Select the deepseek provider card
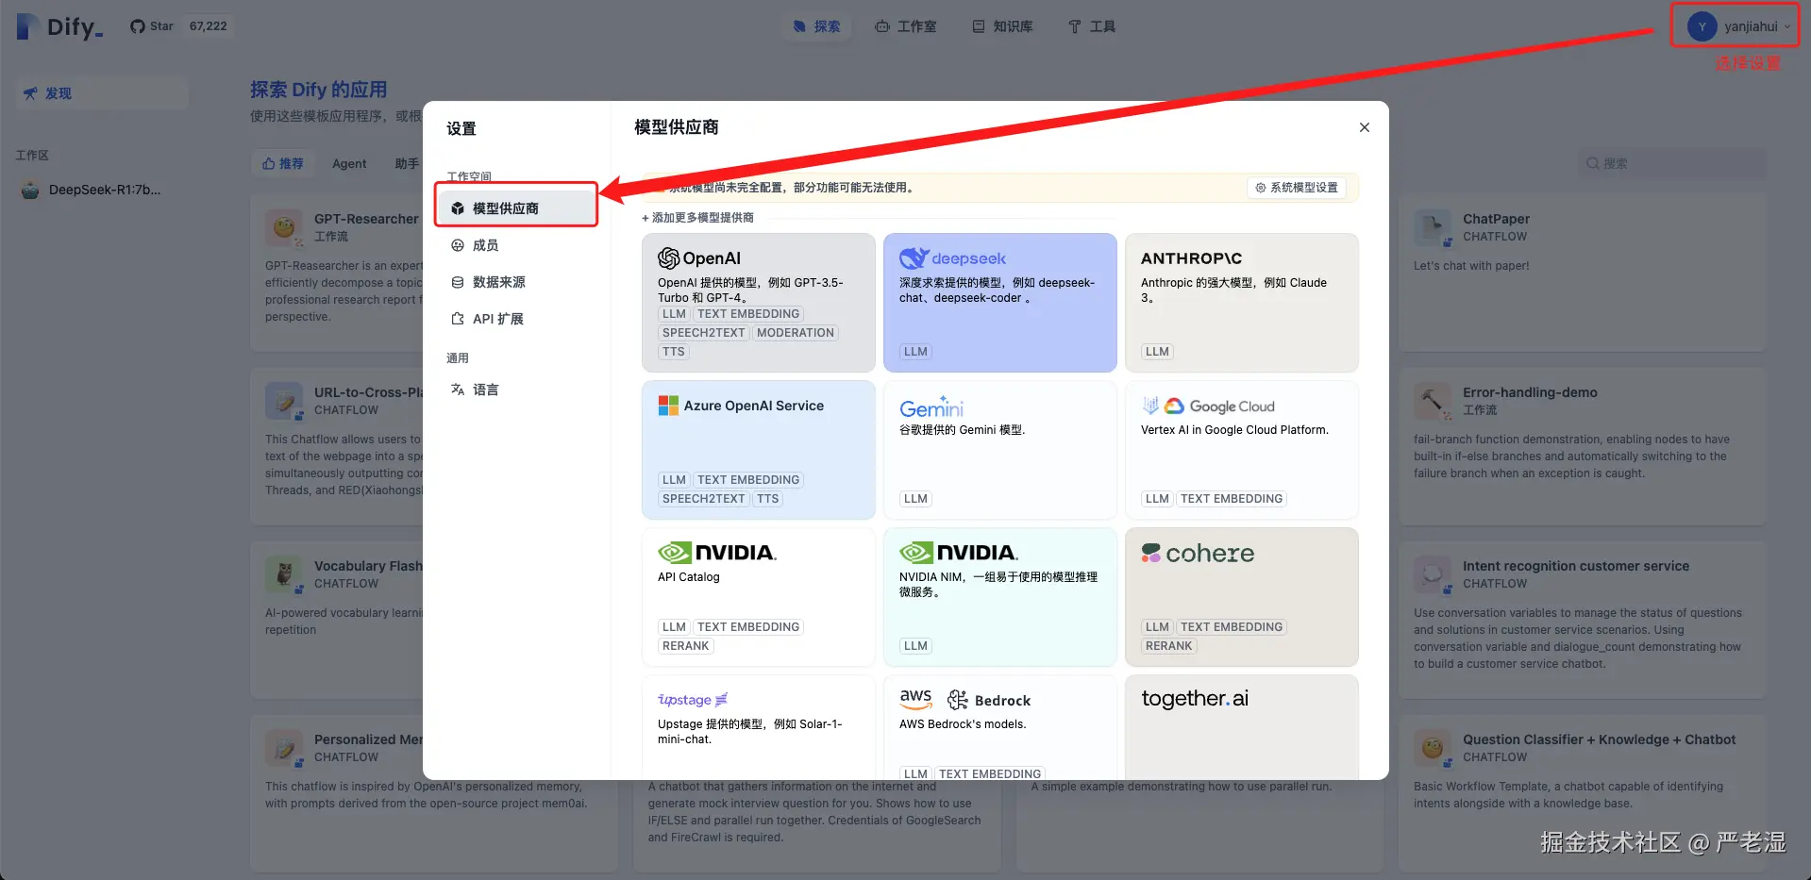The image size is (1811, 880). coord(999,303)
